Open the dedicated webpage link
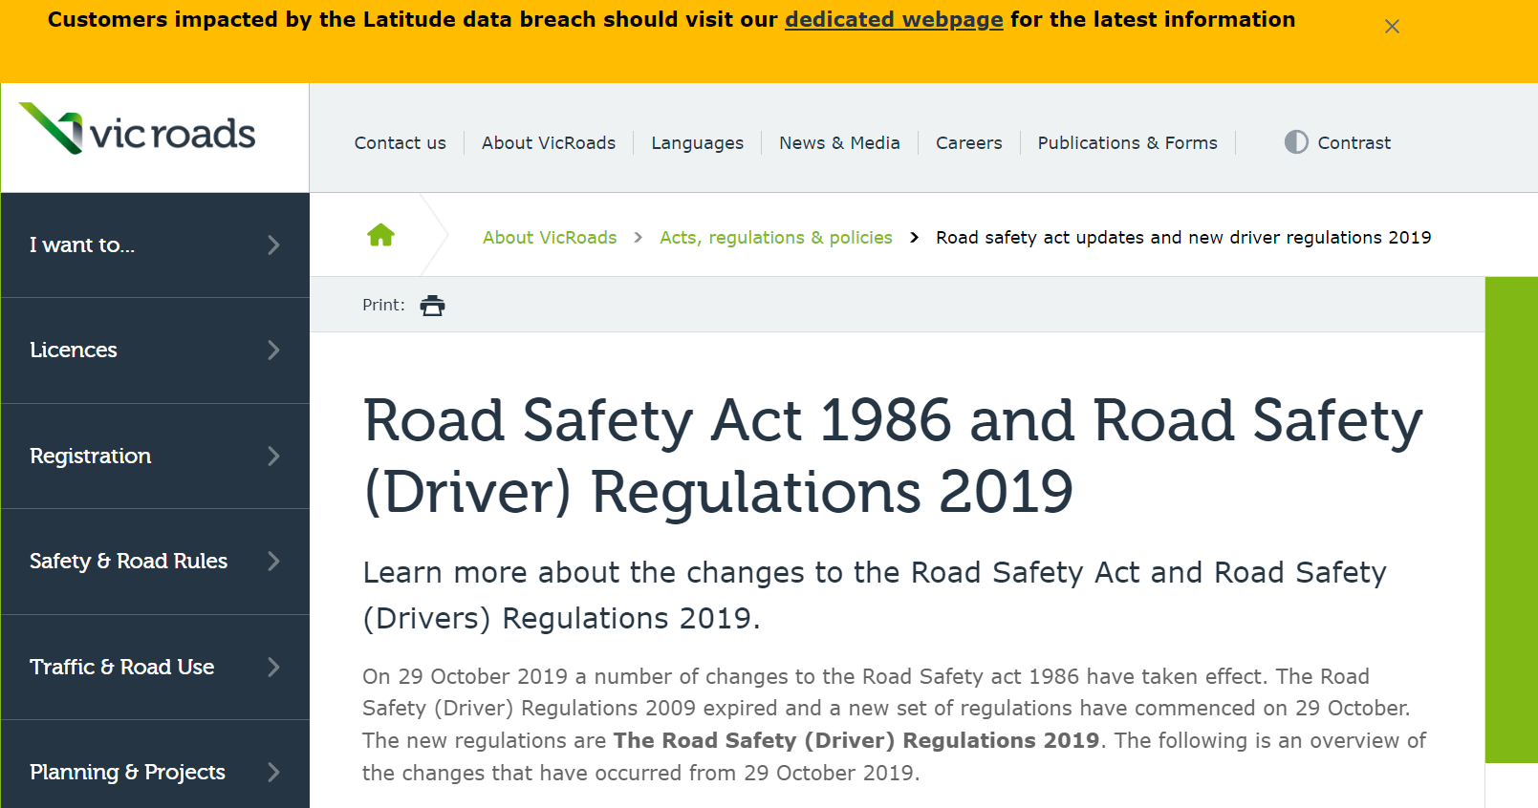 (x=894, y=19)
